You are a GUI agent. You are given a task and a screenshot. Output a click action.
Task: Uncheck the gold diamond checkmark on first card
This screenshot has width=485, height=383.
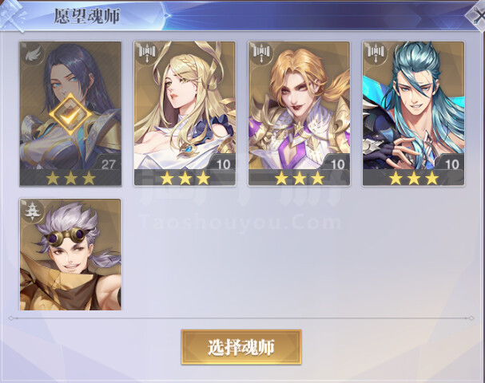[71, 114]
